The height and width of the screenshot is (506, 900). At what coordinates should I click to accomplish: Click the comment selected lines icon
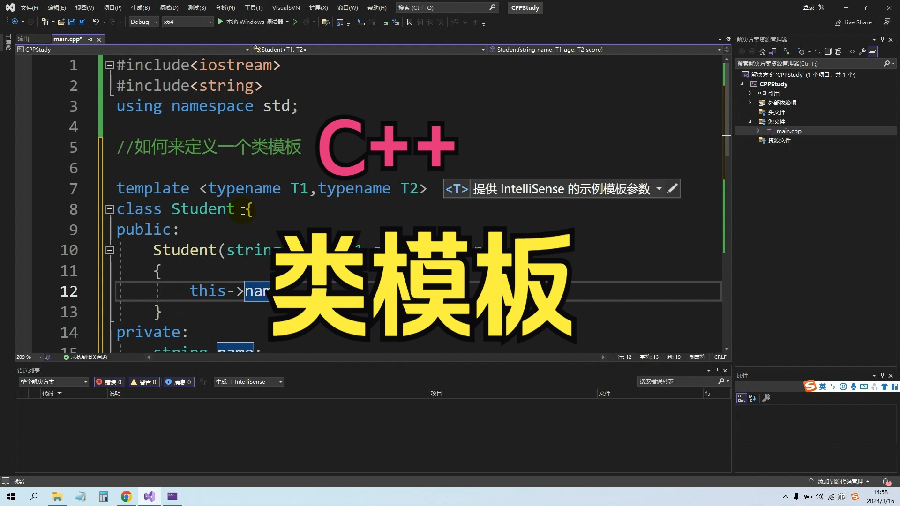(385, 22)
